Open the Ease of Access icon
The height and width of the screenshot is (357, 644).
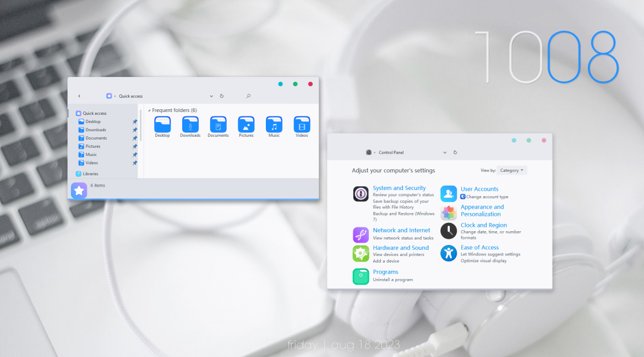[x=449, y=253]
